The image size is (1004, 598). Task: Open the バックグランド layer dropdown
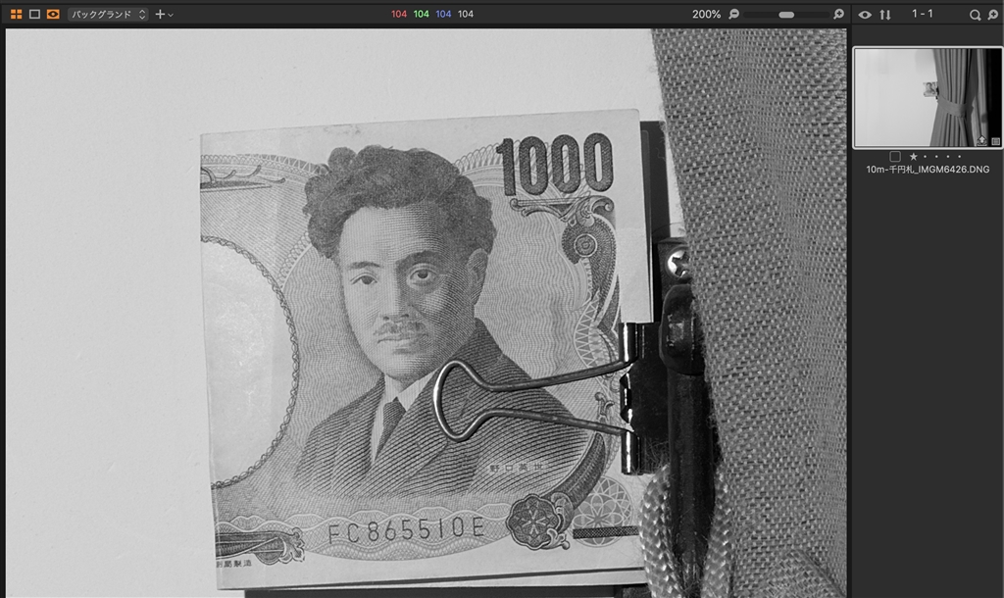[x=108, y=14]
